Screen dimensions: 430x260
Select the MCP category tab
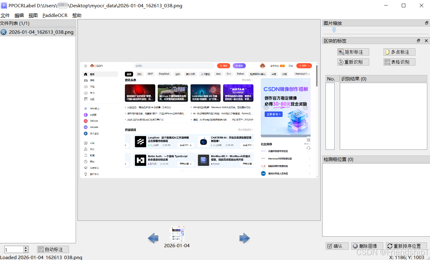(x=150, y=74)
